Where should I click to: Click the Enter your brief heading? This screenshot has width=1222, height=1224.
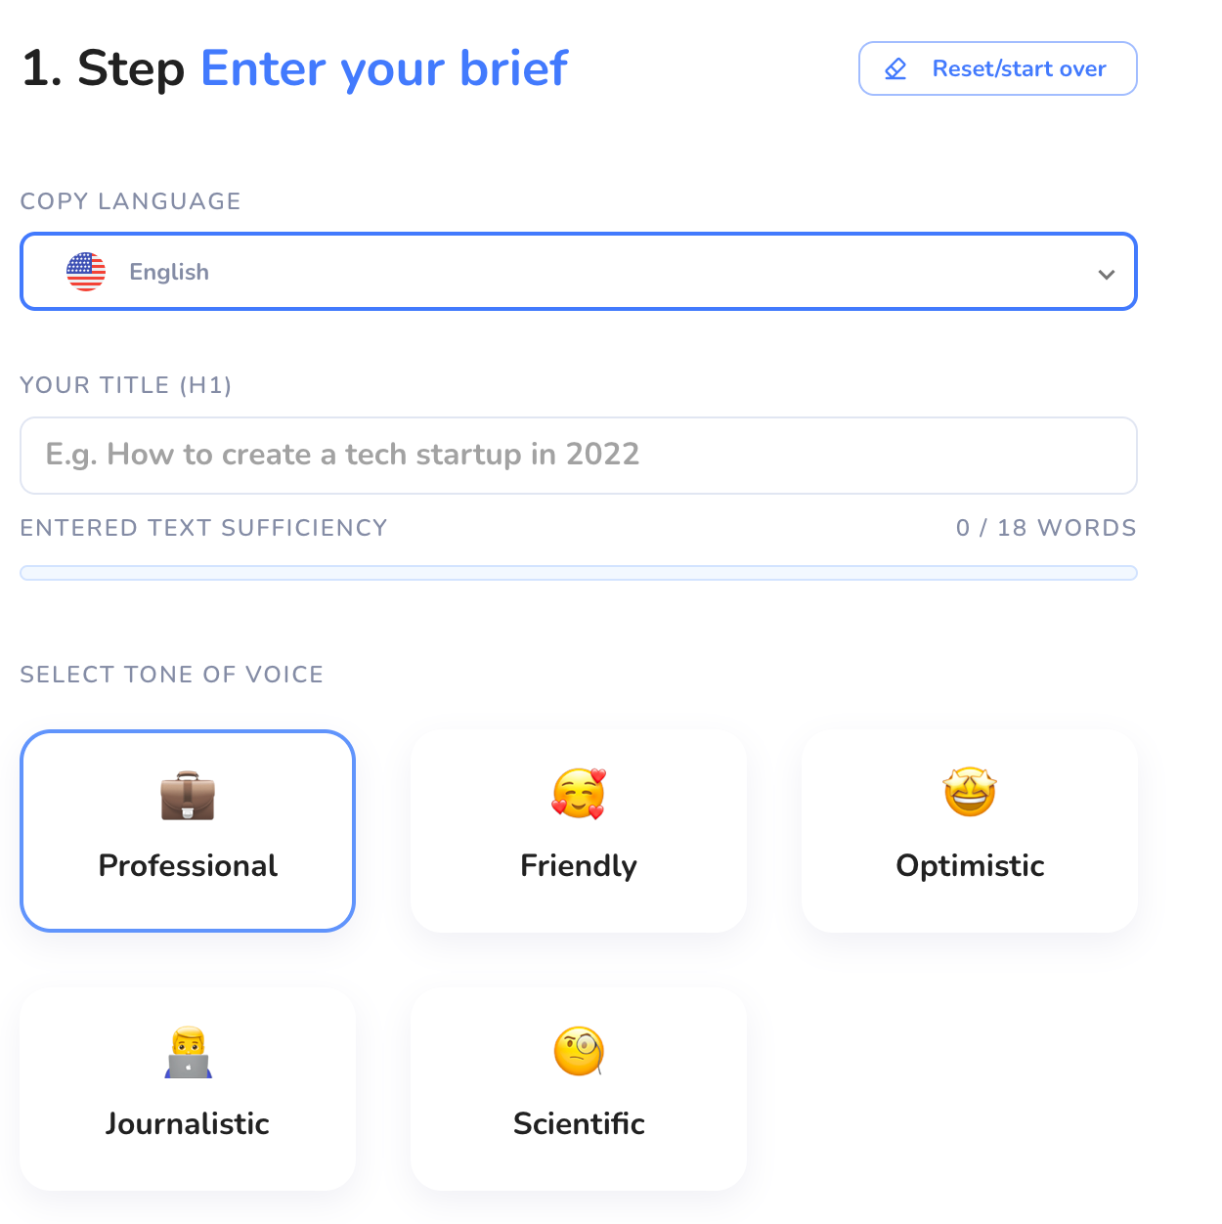[384, 68]
